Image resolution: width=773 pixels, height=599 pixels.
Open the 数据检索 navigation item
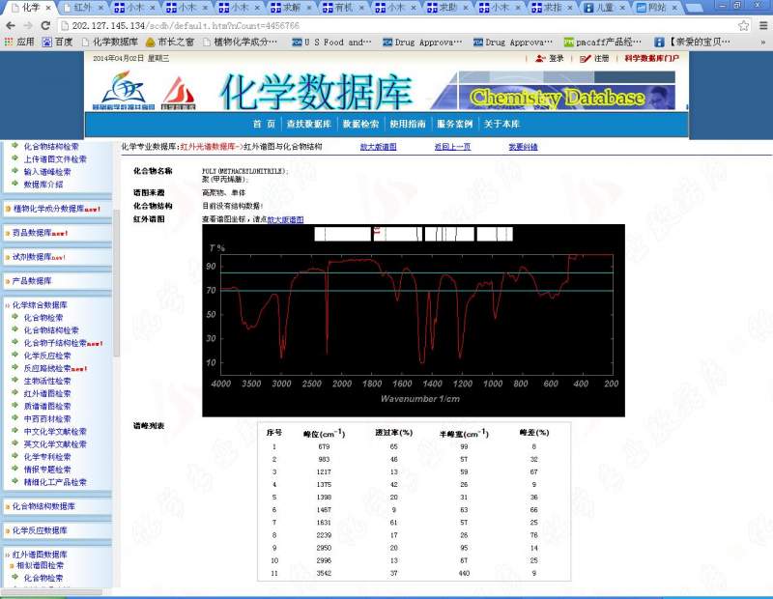coord(360,124)
